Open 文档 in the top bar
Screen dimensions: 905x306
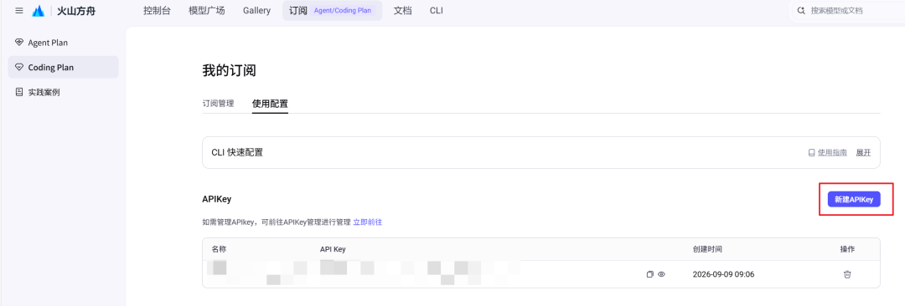(x=403, y=10)
